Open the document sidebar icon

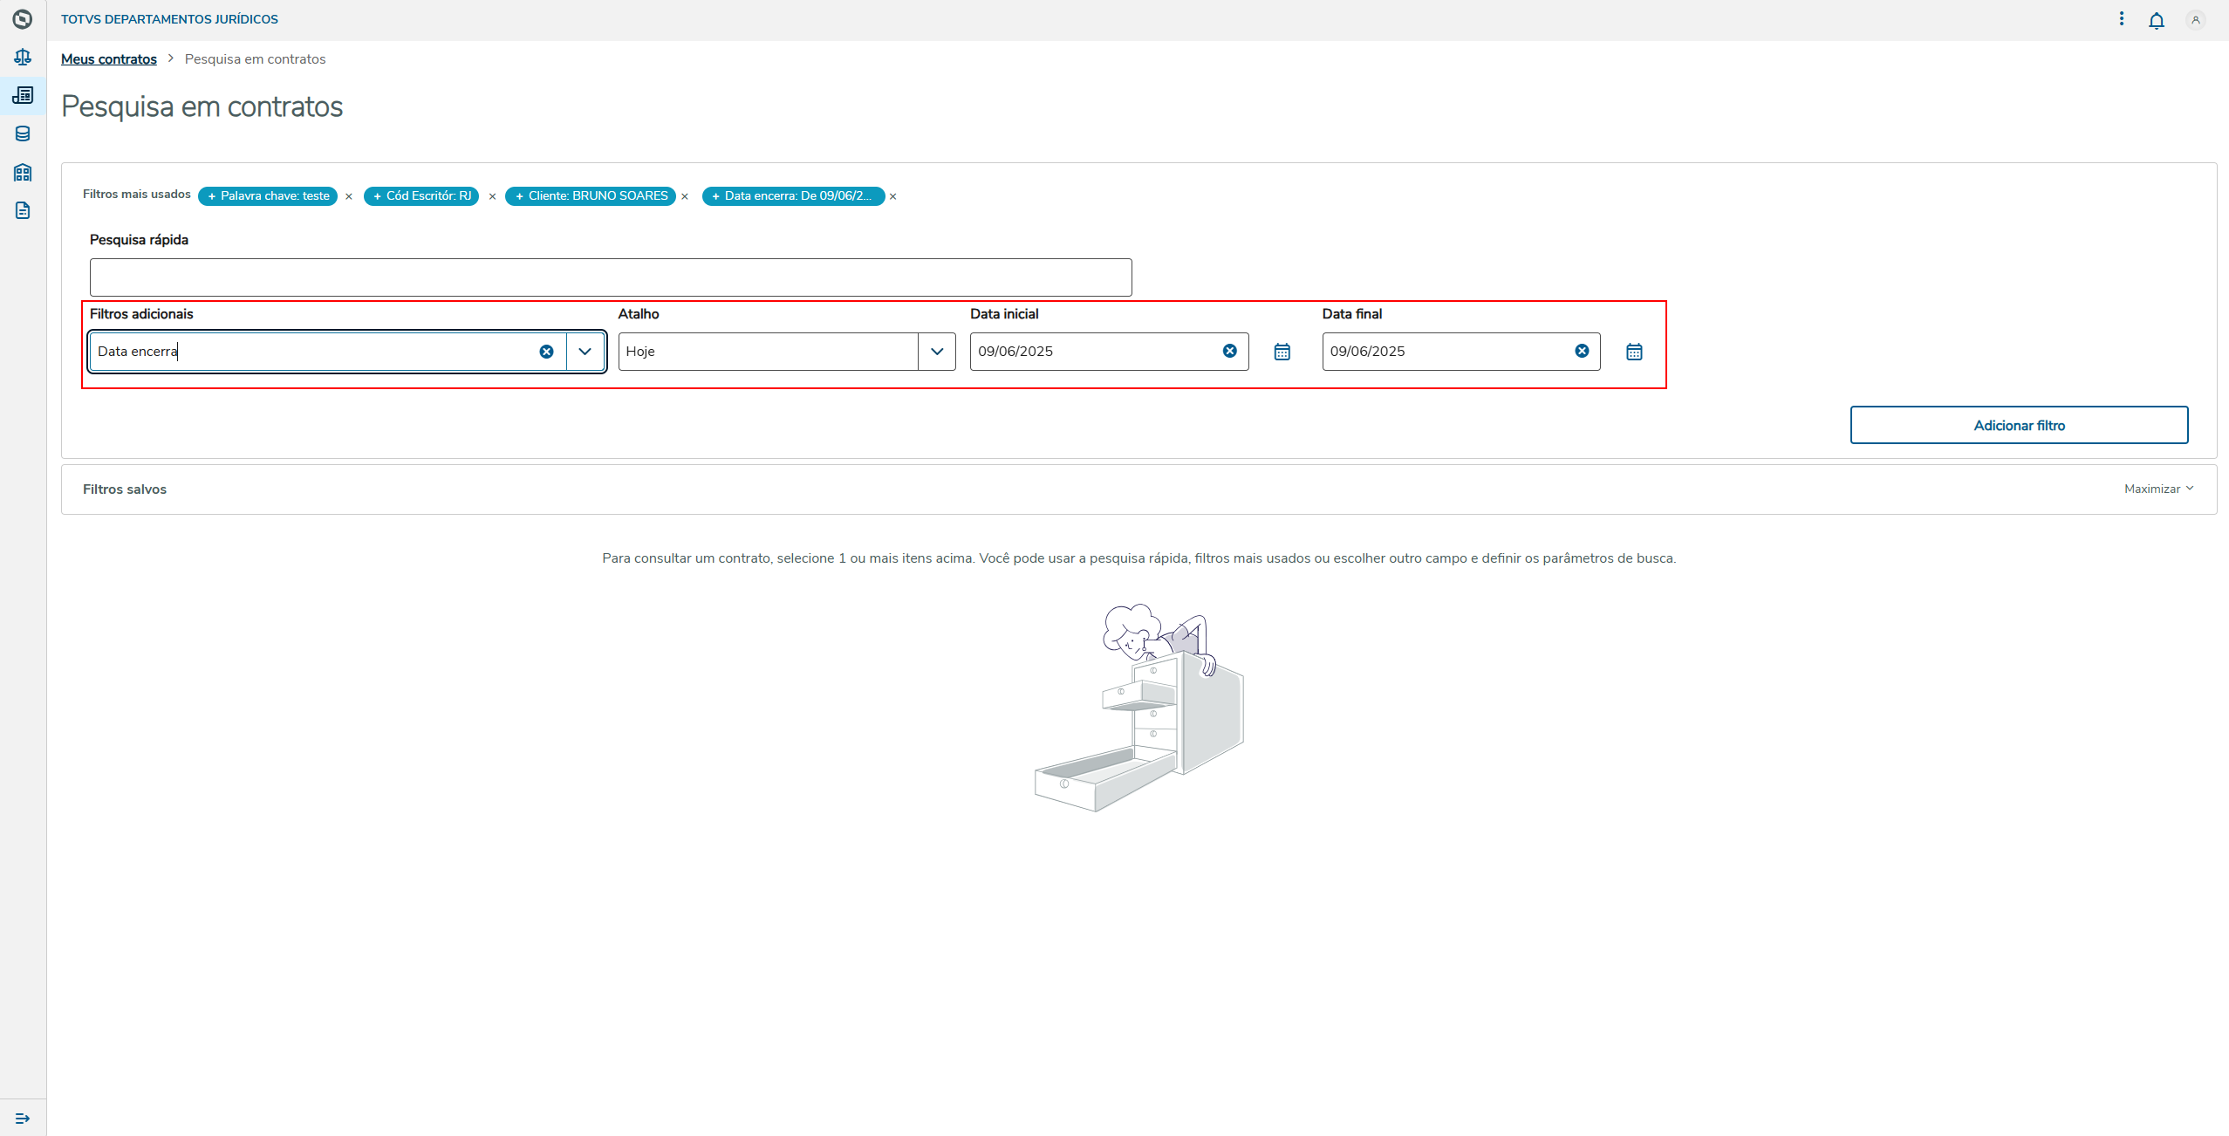[x=23, y=210]
